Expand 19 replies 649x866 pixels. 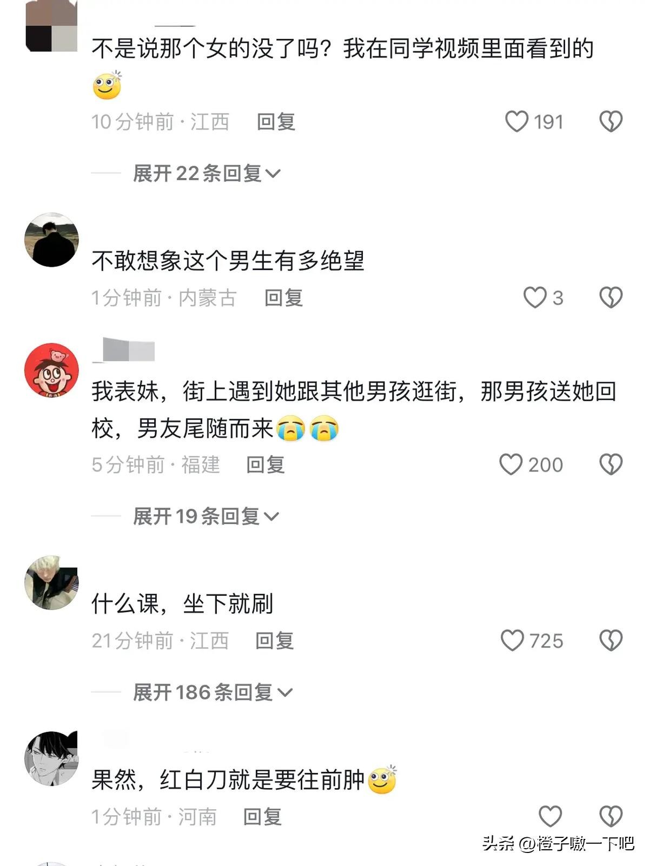(206, 516)
